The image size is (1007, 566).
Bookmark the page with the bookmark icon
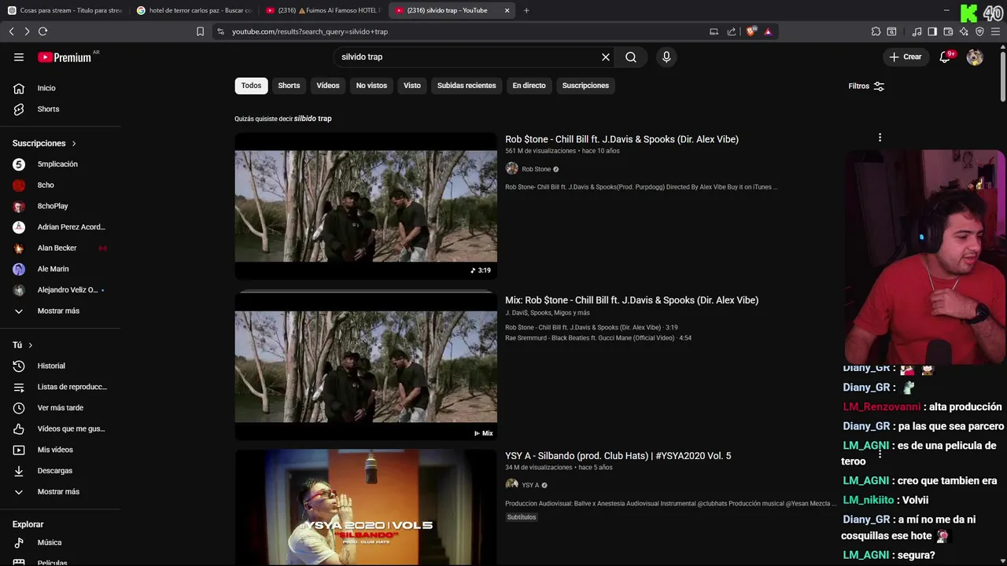coord(200,31)
